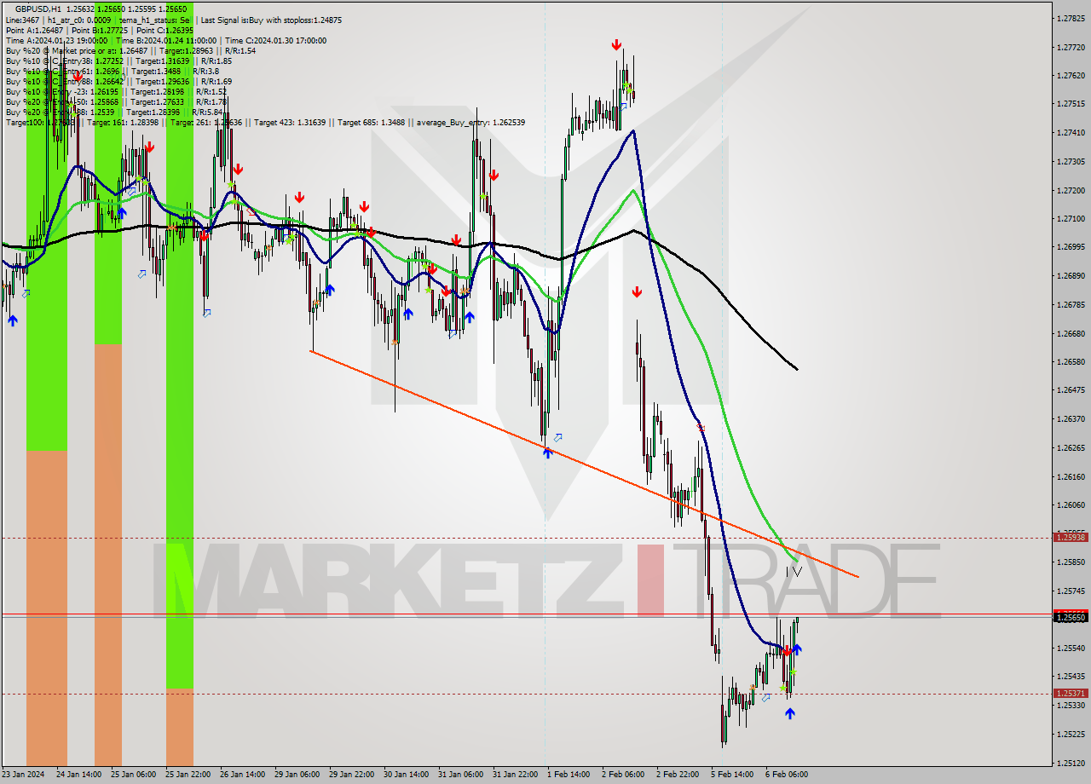Screen dimensions: 1091x784
Task: Click the 'Point A:1.26487' info line
Action: tap(33, 30)
